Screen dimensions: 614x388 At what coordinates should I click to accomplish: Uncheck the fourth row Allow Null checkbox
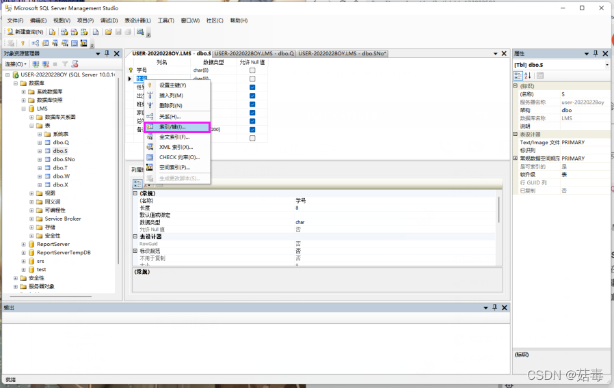pyautogui.click(x=252, y=96)
